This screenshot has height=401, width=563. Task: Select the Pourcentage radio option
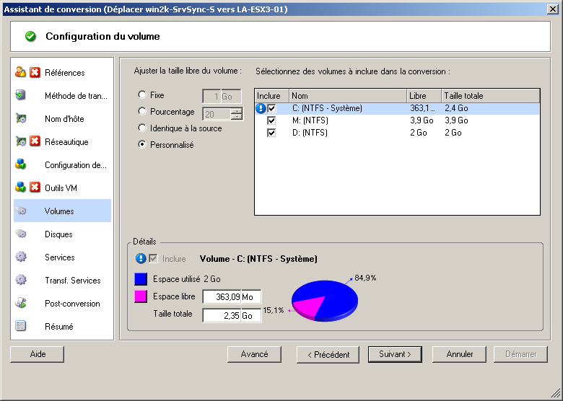[x=142, y=111]
